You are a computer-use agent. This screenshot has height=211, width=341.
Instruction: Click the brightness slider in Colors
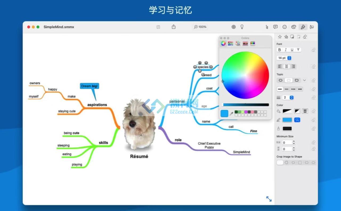[245, 105]
